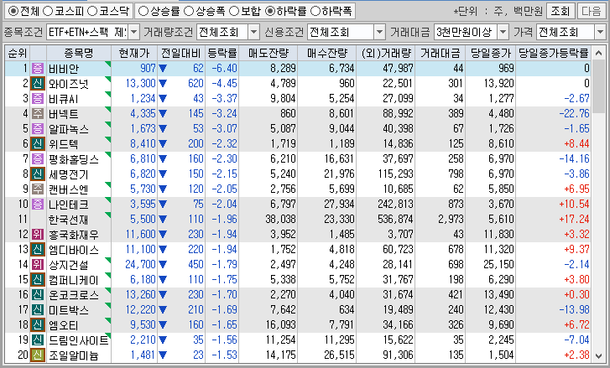
Task: Click the 위 badge icon next to 흥국화재우
Action: (38, 235)
